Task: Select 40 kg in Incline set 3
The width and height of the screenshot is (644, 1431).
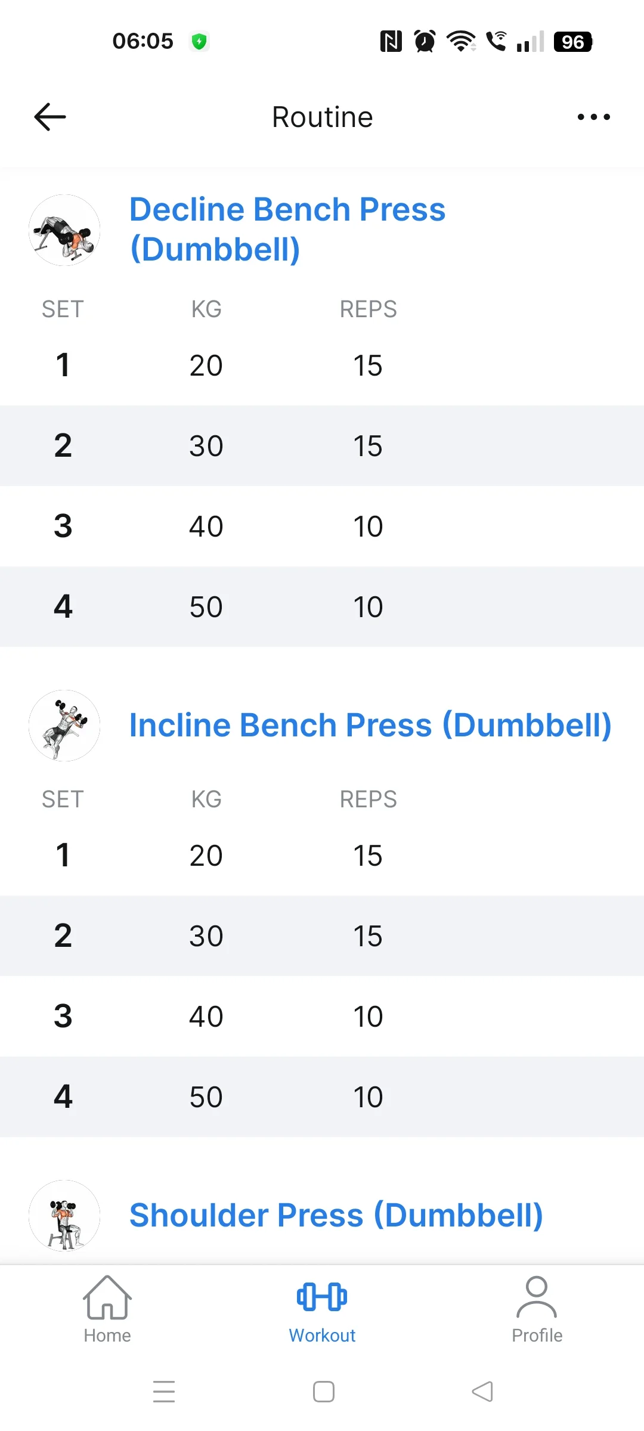Action: tap(206, 1017)
